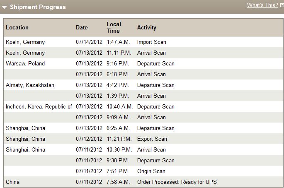The width and height of the screenshot is (284, 188).
Task: Click the 07/12/2012 date cell
Action: 89,139
